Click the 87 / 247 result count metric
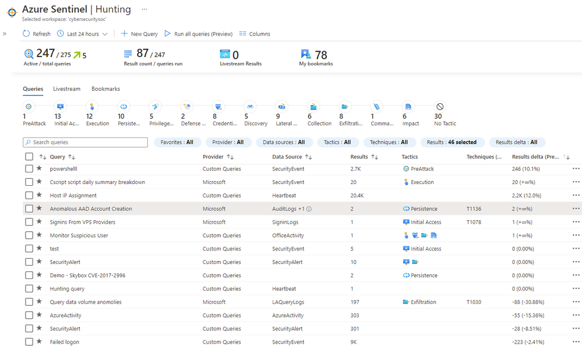This screenshot has height=346, width=582. coord(153,57)
